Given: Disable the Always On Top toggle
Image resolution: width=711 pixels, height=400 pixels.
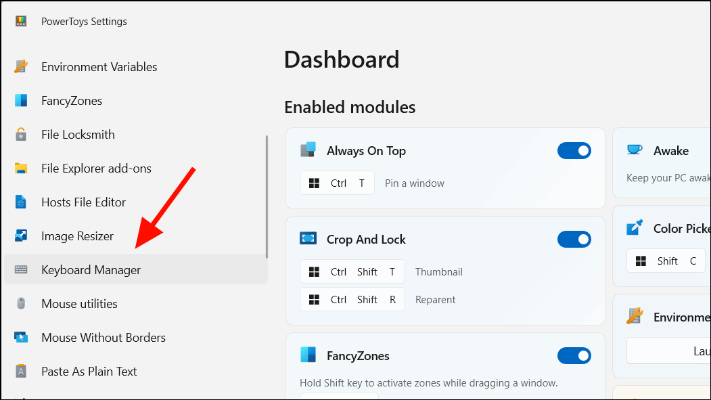Looking at the screenshot, I should [x=574, y=150].
